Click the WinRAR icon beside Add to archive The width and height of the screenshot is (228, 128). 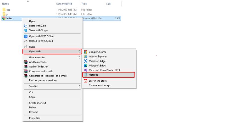(26, 62)
